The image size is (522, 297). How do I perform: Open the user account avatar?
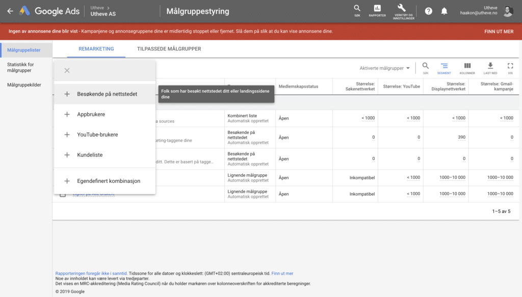point(508,11)
